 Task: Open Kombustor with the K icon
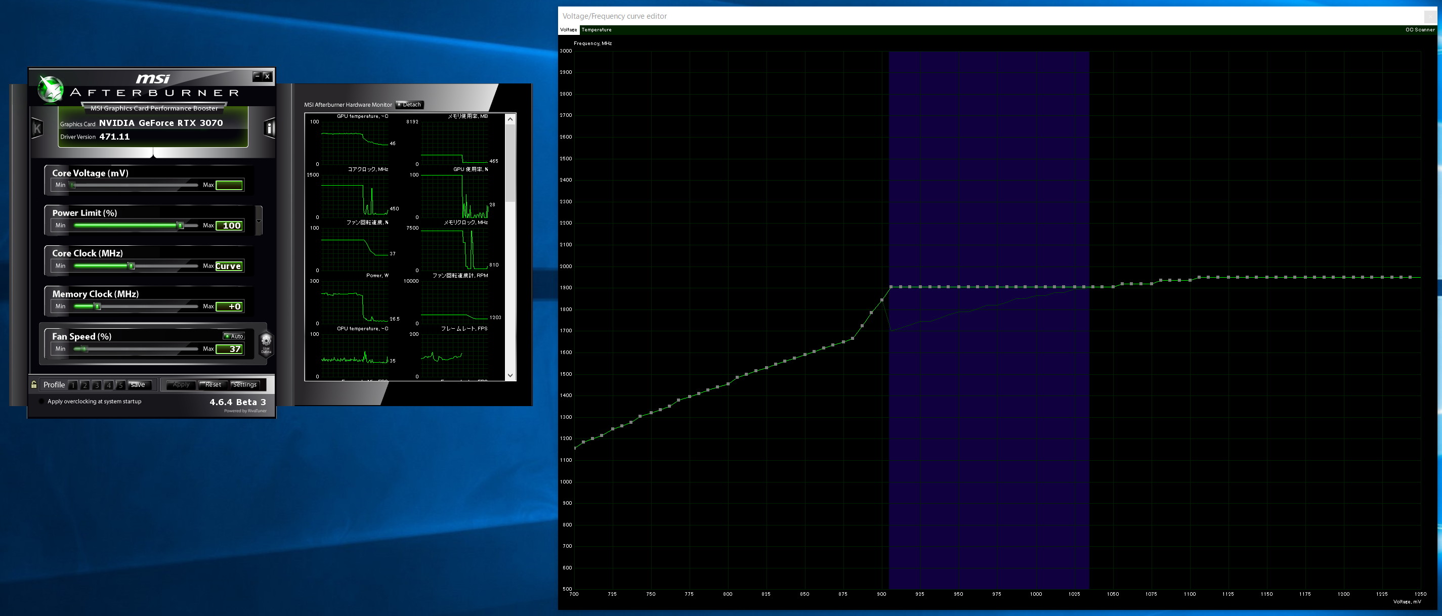[37, 128]
